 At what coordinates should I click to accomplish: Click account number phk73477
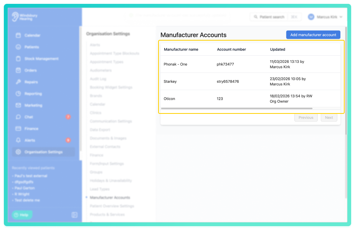[225, 64]
